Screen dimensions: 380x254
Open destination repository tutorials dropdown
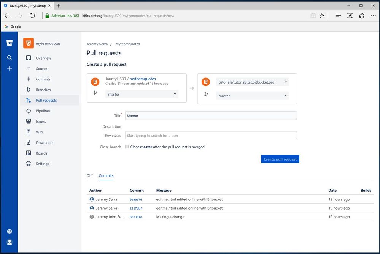(252, 82)
